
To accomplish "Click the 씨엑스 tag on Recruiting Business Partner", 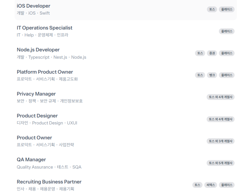I will point(210,185).
